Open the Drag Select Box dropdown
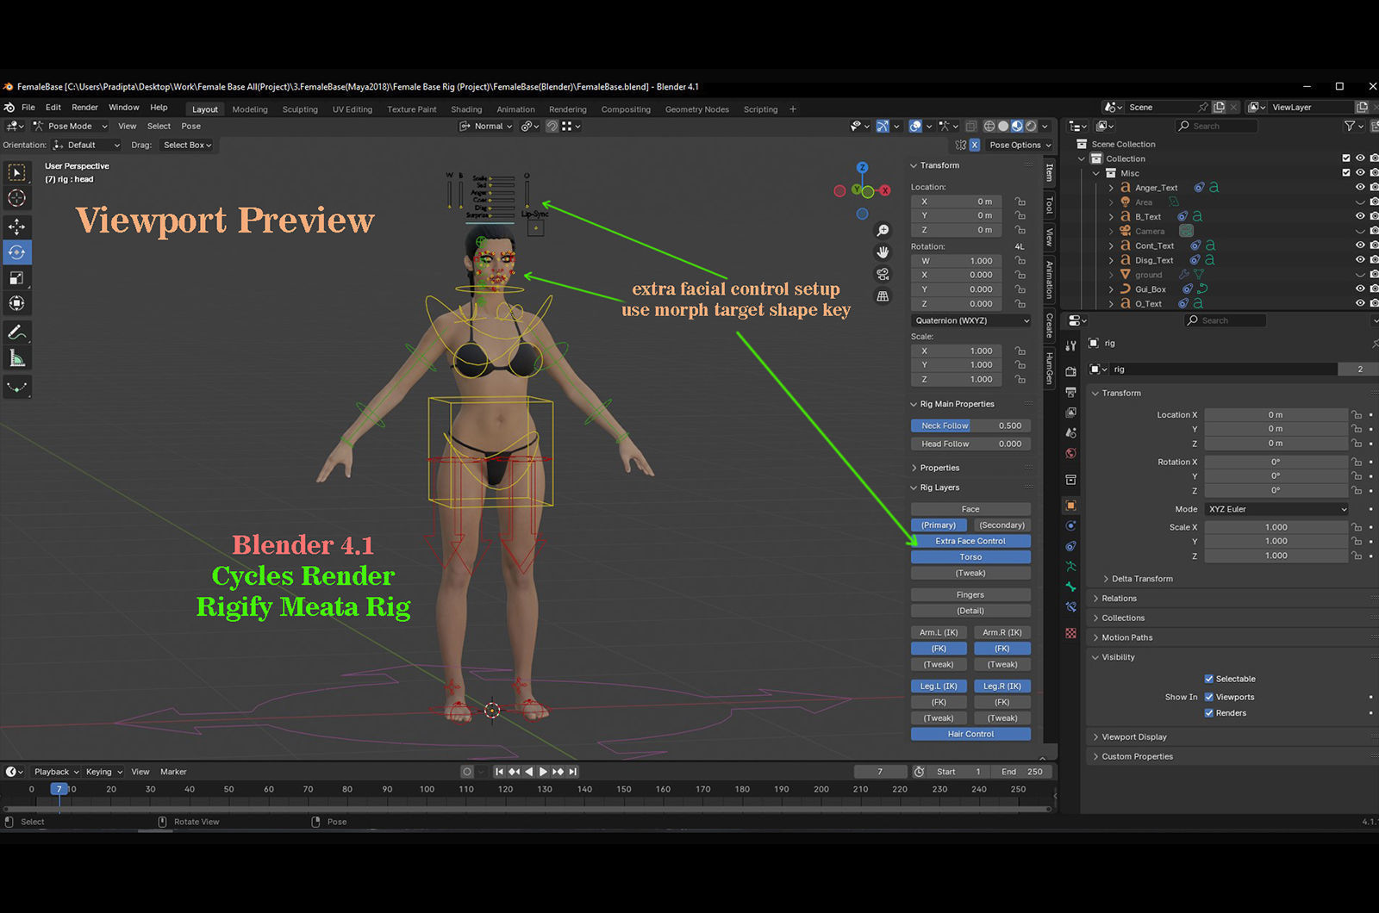The height and width of the screenshot is (913, 1379). click(x=187, y=145)
